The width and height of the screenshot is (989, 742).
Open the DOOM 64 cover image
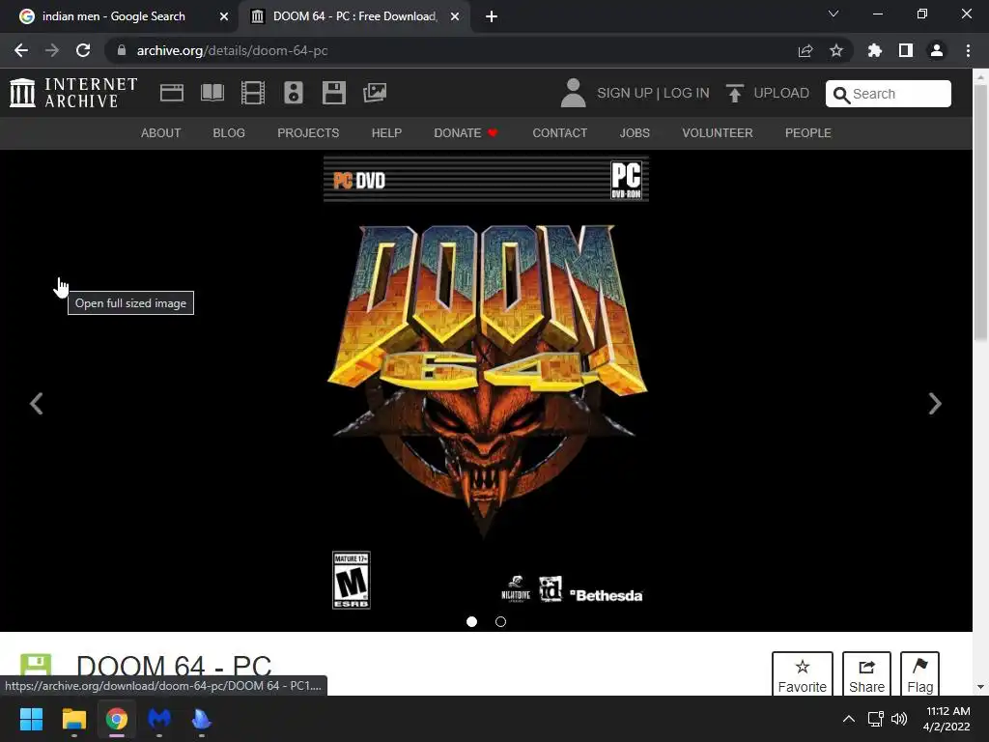[x=486, y=384]
